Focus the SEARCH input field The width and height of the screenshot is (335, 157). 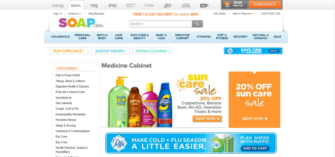pos(161,24)
